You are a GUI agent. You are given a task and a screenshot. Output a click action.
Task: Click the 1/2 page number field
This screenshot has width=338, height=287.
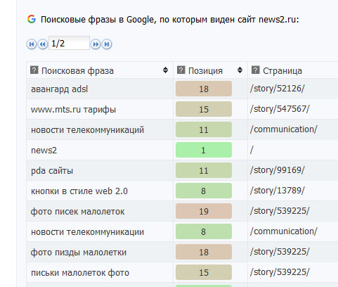[x=69, y=43]
